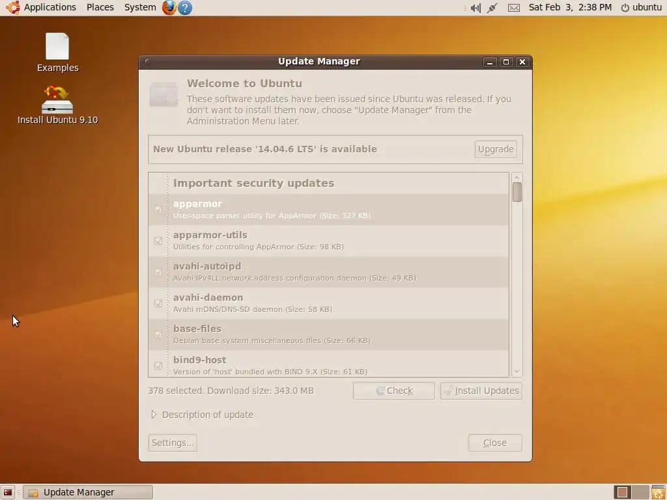Select the bind9-host package row
The height and width of the screenshot is (500, 667).
coord(328,364)
